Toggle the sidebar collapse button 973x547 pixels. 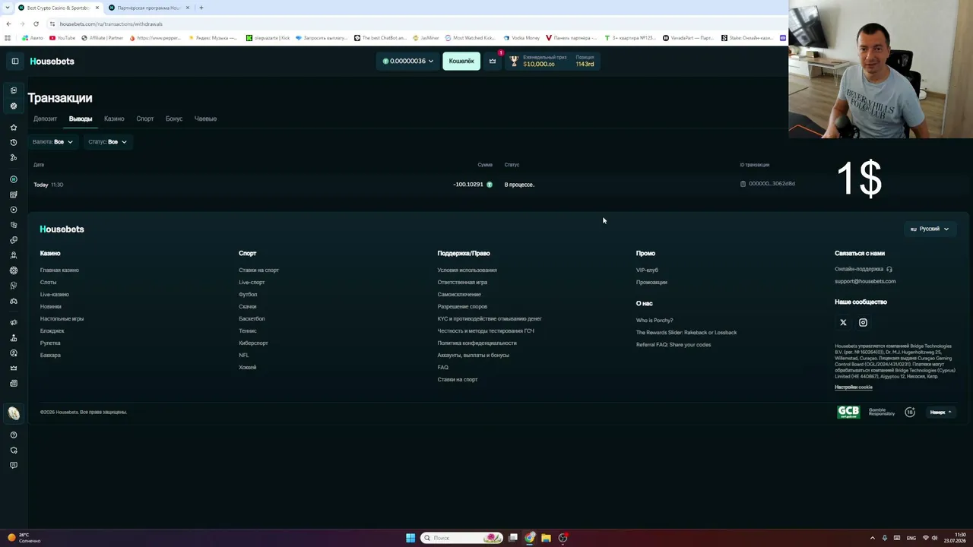point(14,61)
